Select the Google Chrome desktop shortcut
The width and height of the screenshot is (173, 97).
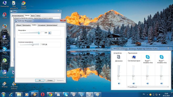click(x=24, y=5)
